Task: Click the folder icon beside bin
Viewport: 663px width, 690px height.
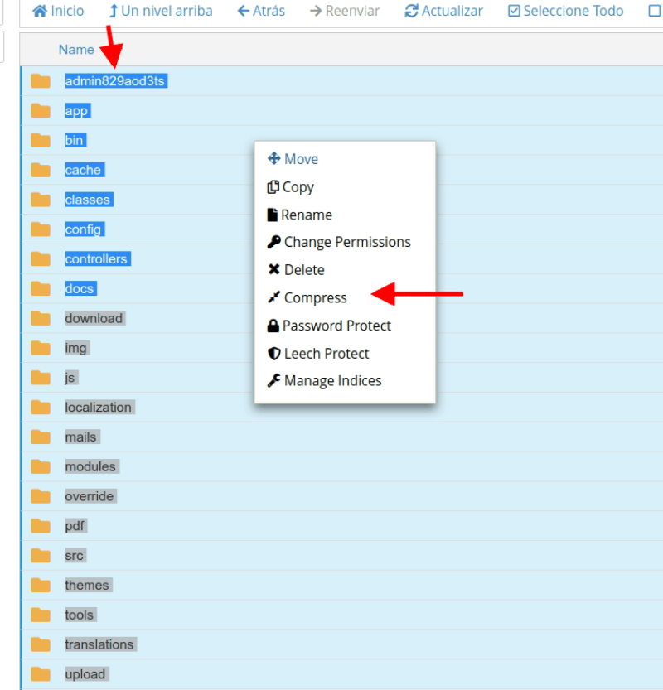Action: [x=41, y=140]
